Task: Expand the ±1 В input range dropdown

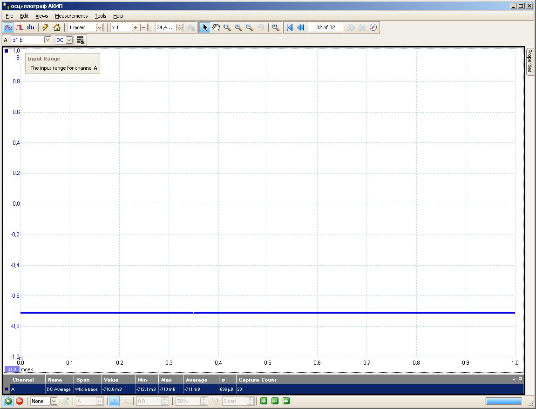Action: click(47, 40)
